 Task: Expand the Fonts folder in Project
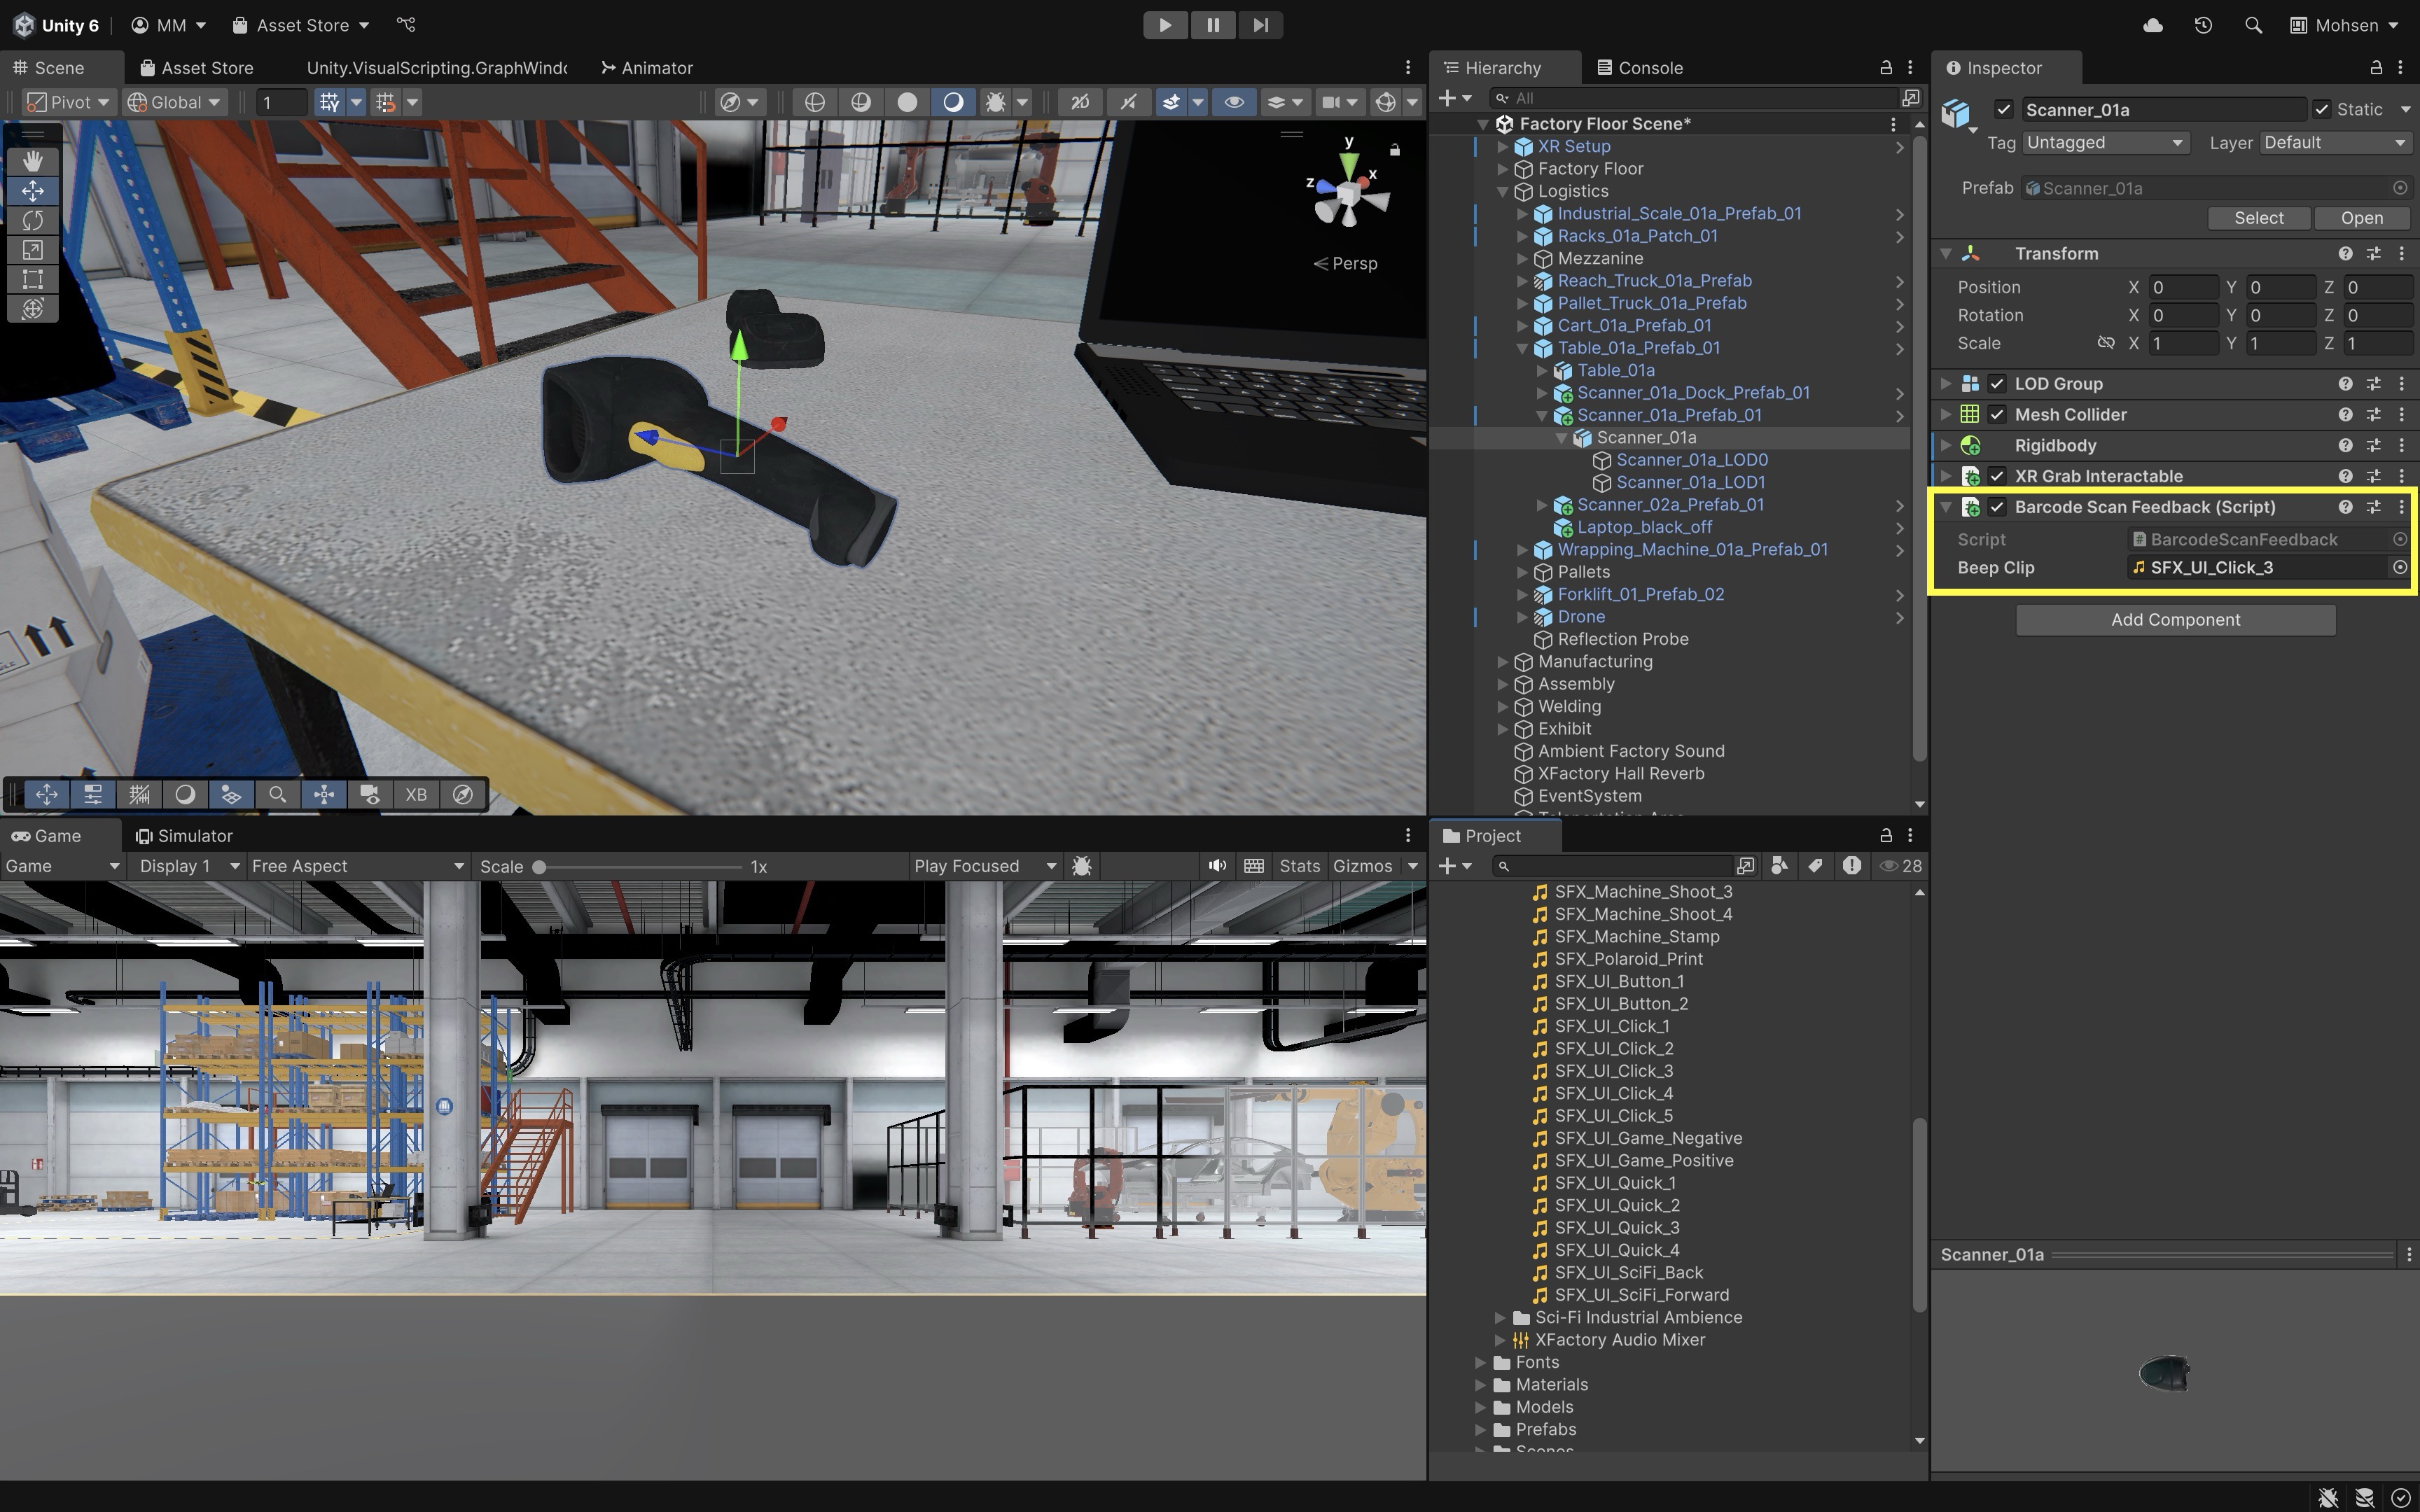tap(1481, 1363)
